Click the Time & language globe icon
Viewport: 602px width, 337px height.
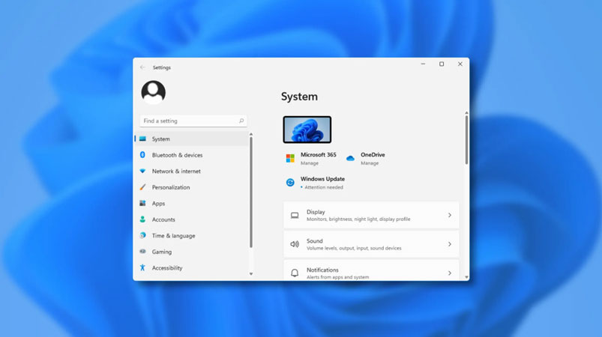coord(142,235)
